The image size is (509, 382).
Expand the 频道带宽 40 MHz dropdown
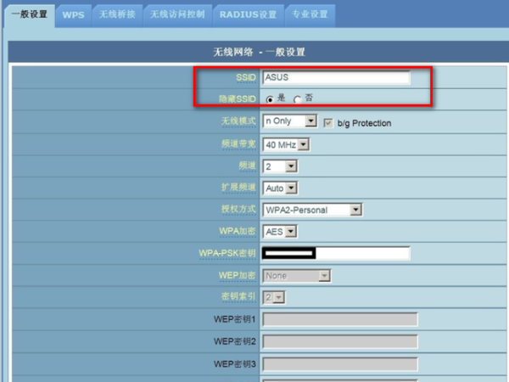click(x=285, y=144)
